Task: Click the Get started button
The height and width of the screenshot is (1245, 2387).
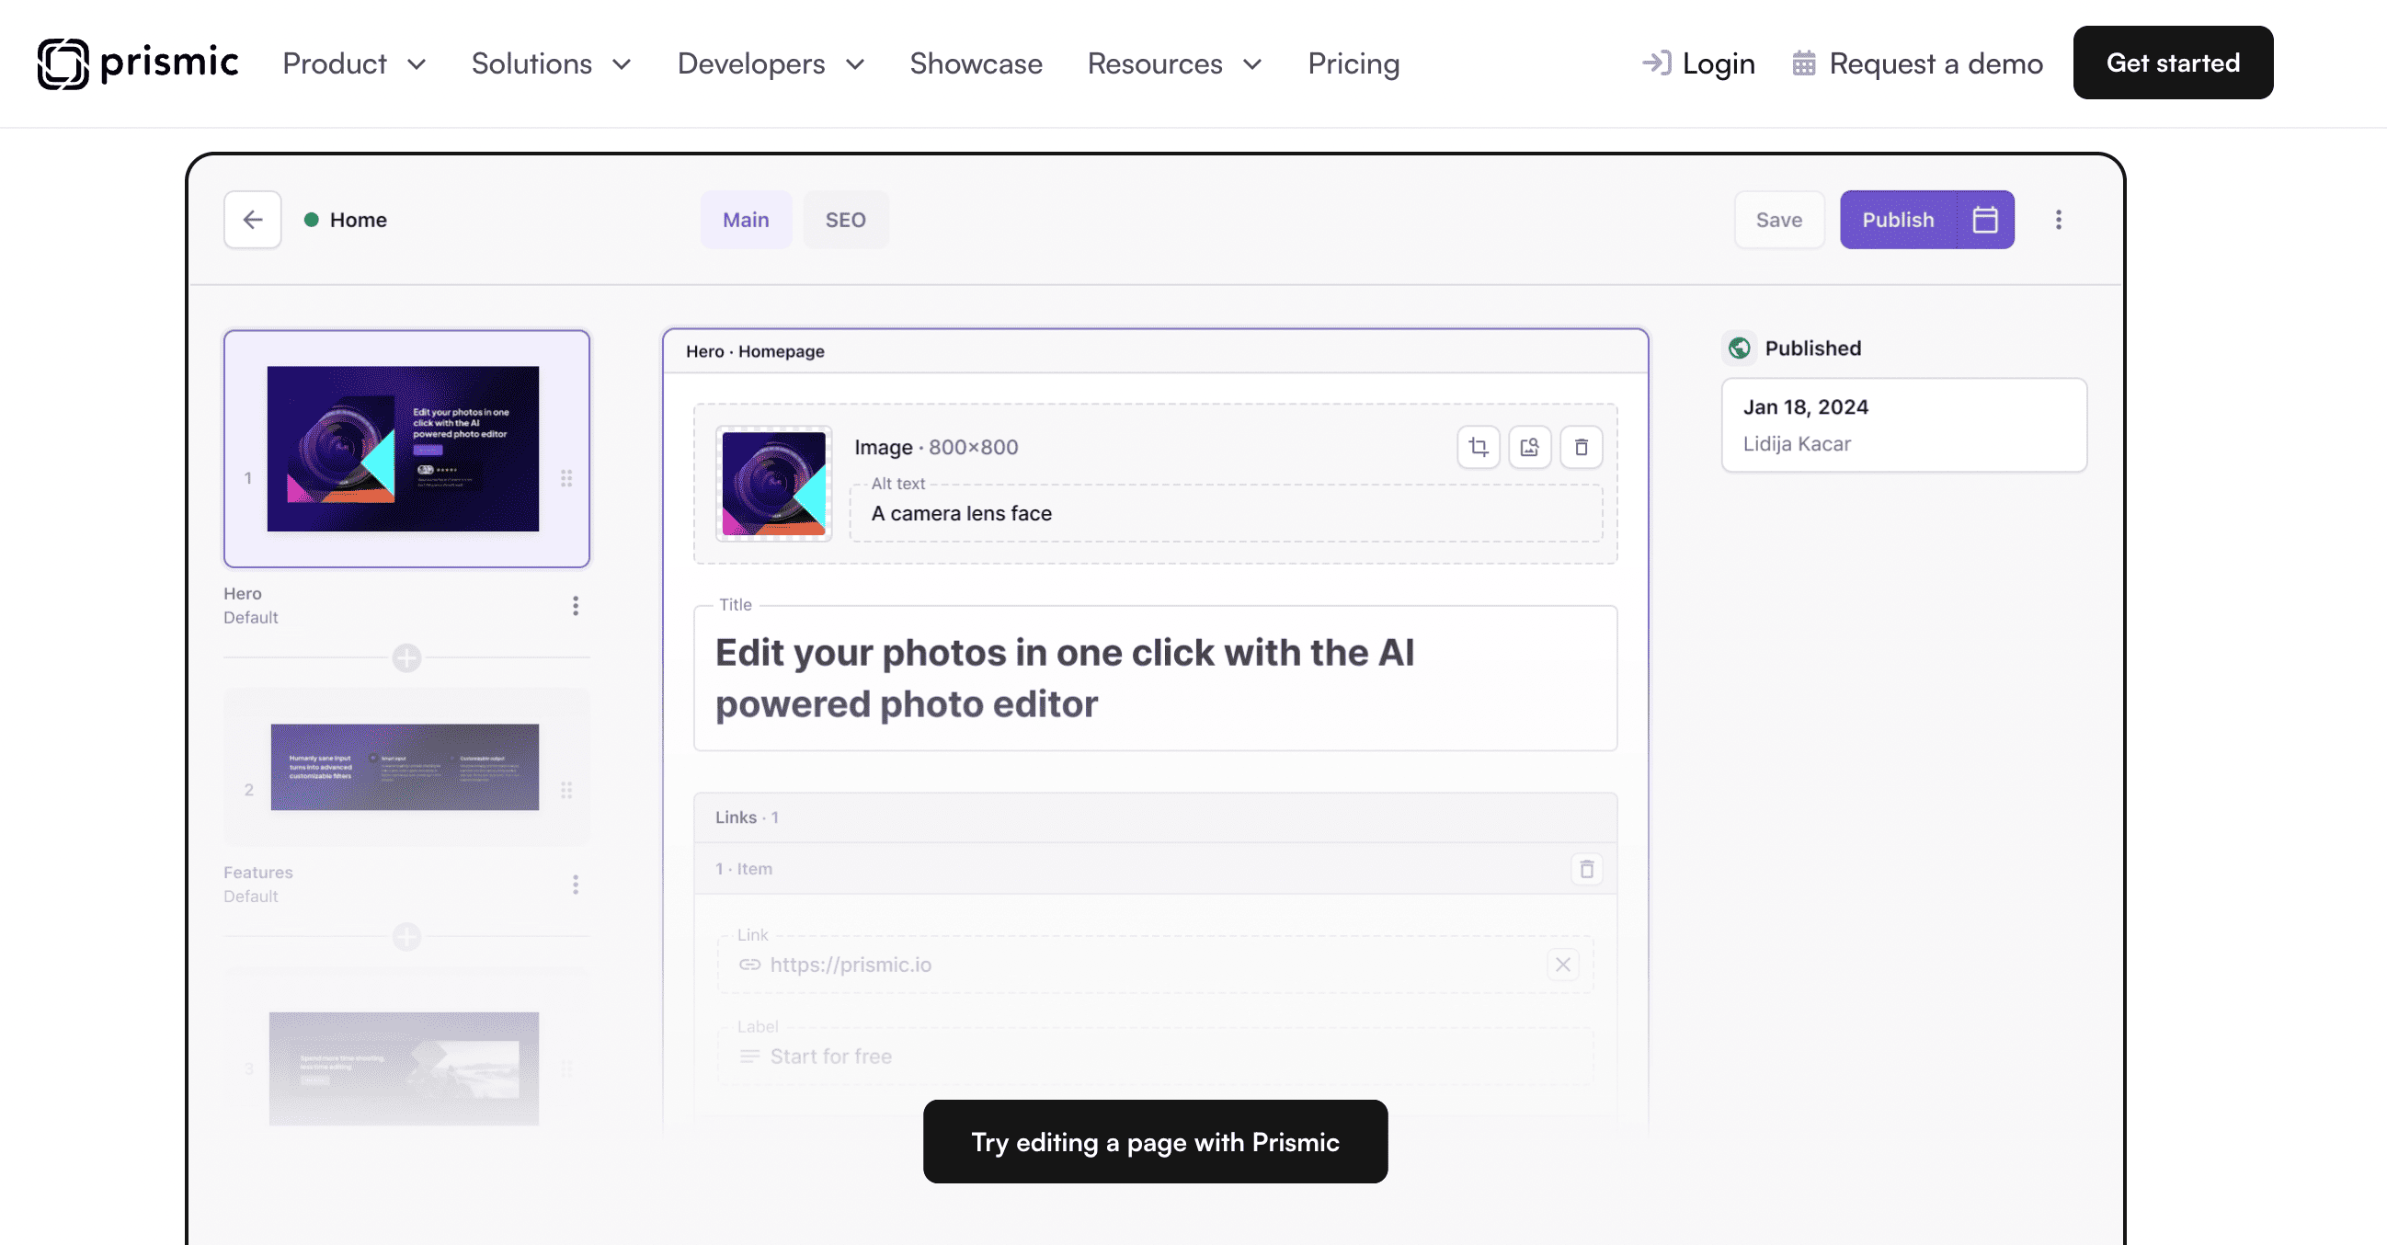Action: [2173, 62]
